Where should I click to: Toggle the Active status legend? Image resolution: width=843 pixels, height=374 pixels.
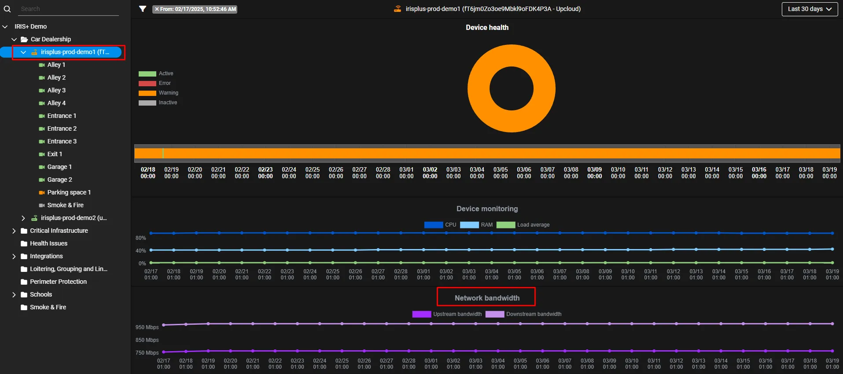156,73
